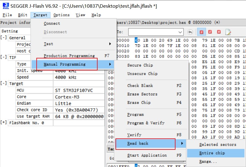Screen dimensions: 246x167
Task: Click the MCU row label
Action: [21, 90]
